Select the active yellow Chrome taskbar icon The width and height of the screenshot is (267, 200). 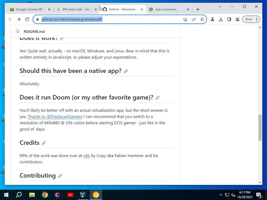[x=96, y=195]
